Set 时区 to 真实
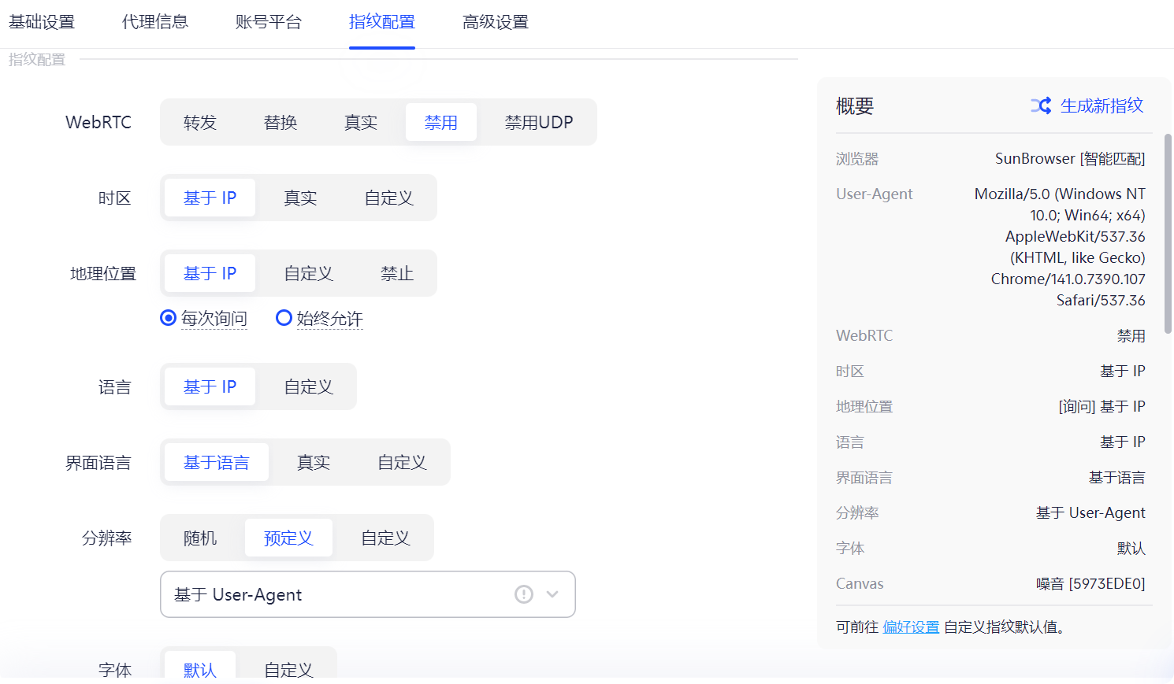 [x=299, y=198]
